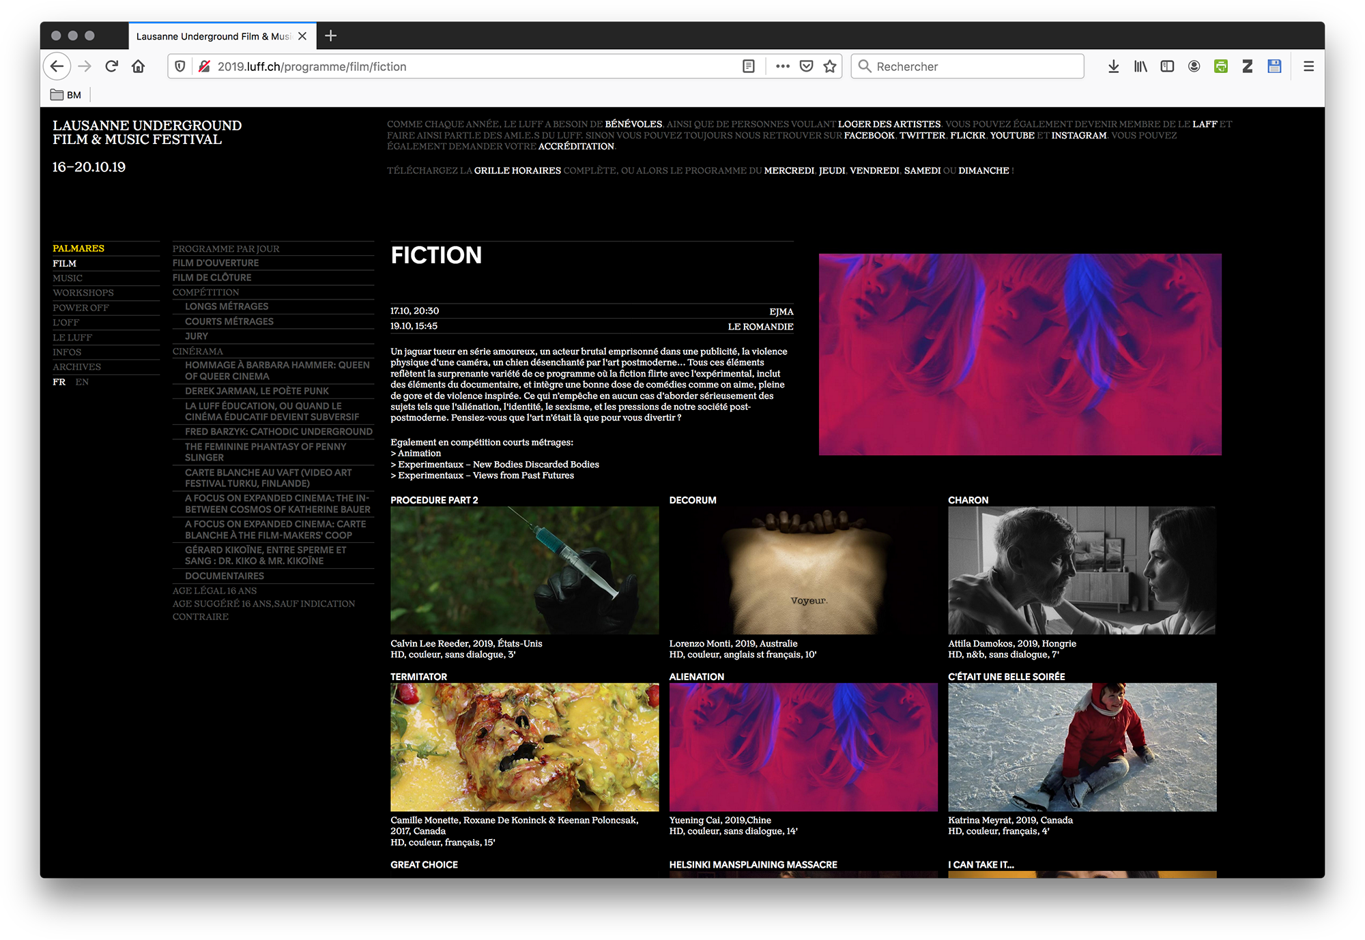Open PROGRAMME PAR JOUR submenu link
The height and width of the screenshot is (940, 1365).
226,249
